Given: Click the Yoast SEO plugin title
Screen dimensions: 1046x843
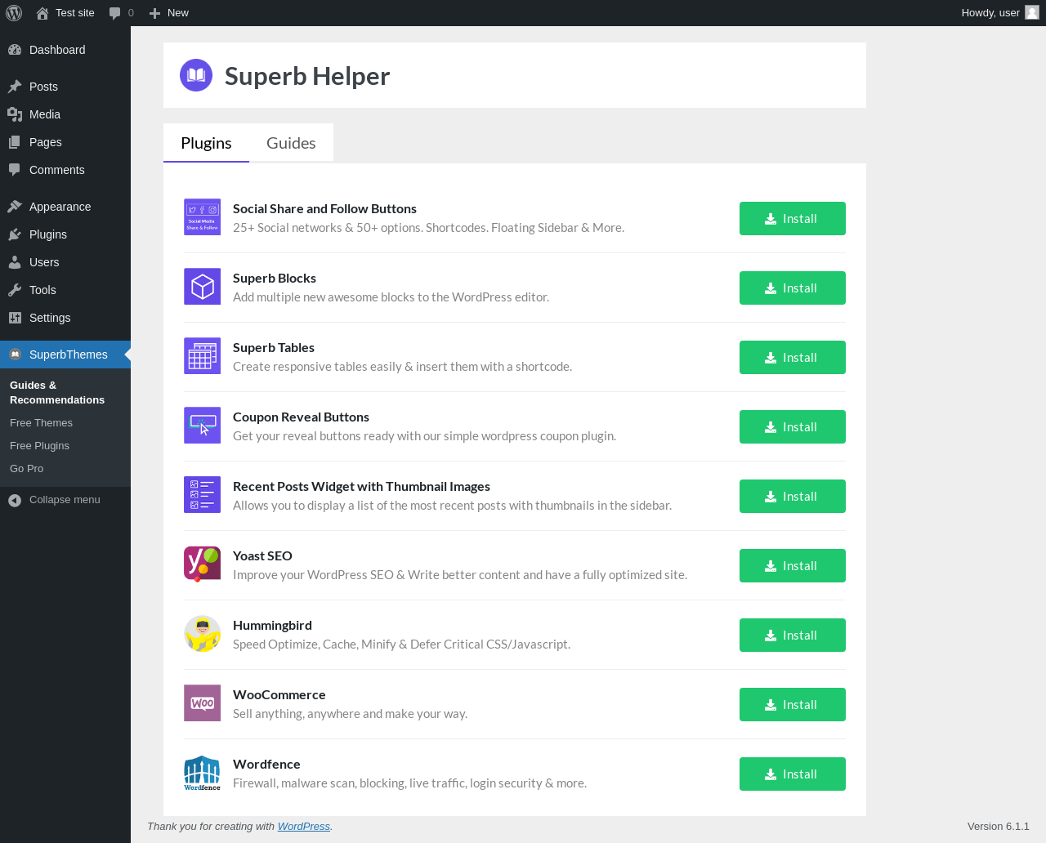Looking at the screenshot, I should pyautogui.click(x=262, y=556).
